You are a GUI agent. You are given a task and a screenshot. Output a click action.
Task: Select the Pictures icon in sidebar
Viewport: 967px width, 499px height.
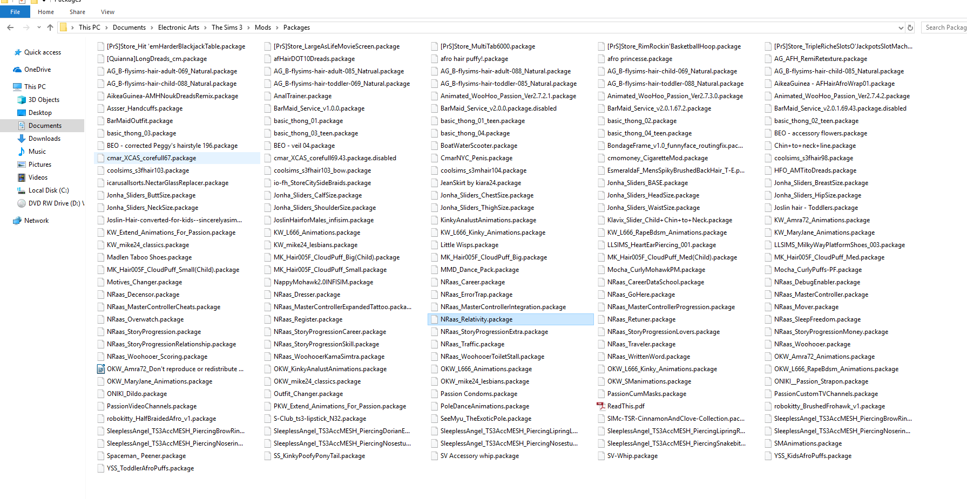22,165
